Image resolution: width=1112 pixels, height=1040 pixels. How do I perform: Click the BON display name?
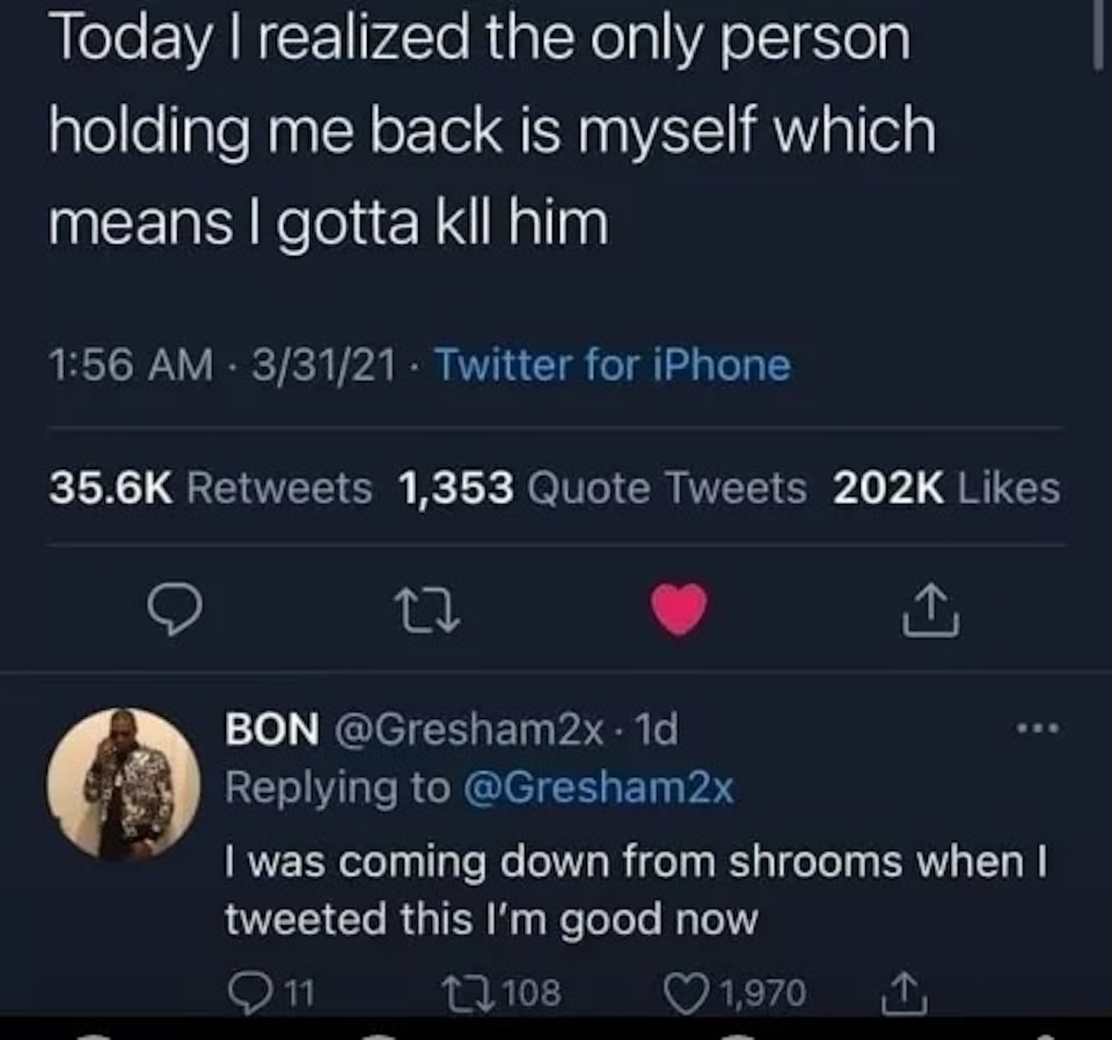click(x=272, y=729)
